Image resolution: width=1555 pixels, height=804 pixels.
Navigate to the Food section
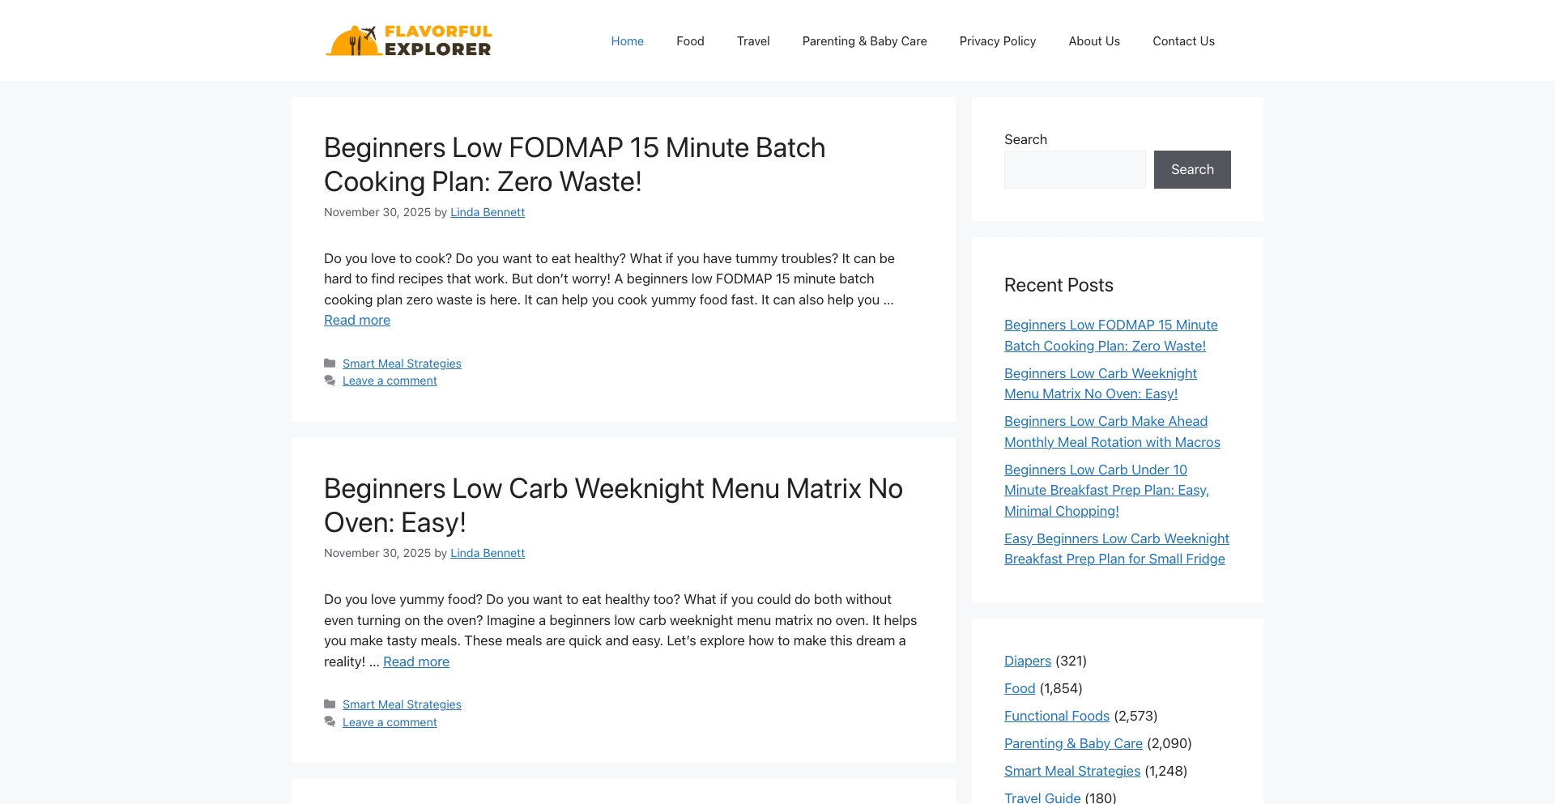coord(690,40)
